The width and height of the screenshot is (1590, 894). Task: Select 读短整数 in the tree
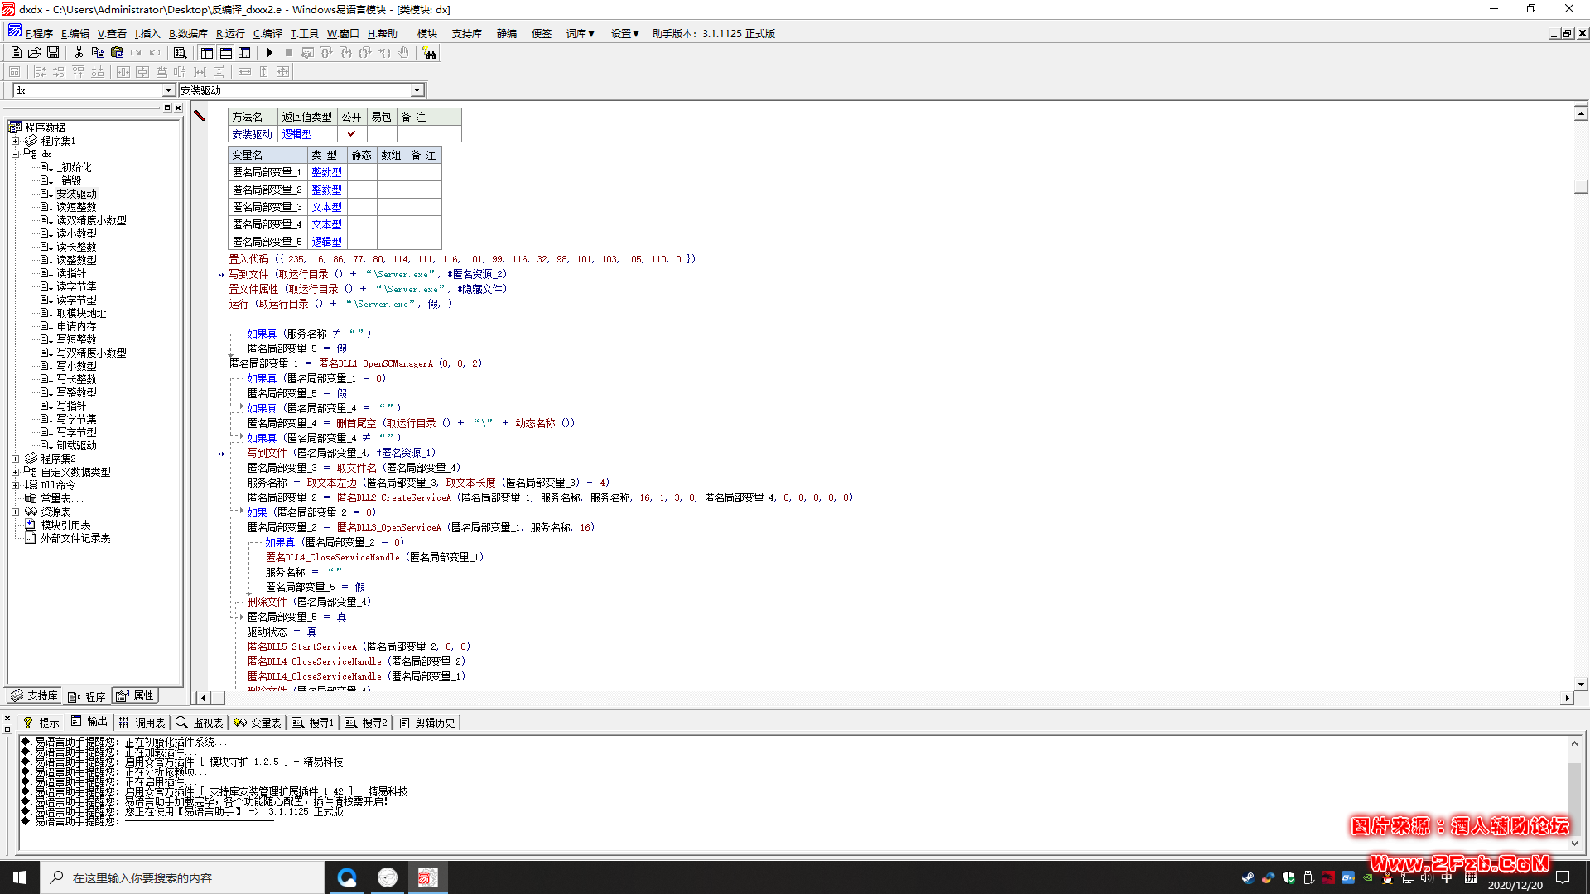tap(76, 207)
